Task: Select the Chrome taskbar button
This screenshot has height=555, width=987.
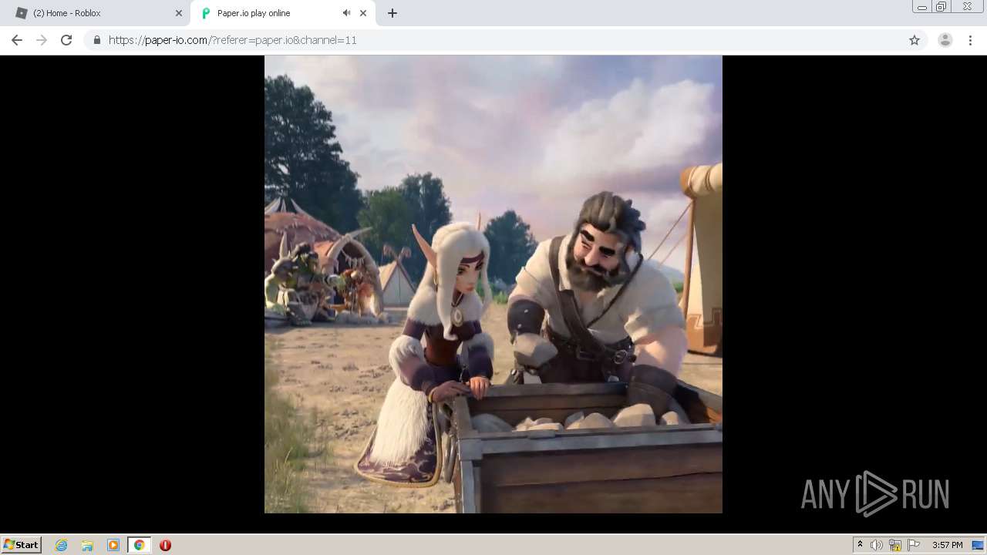Action: click(139, 545)
